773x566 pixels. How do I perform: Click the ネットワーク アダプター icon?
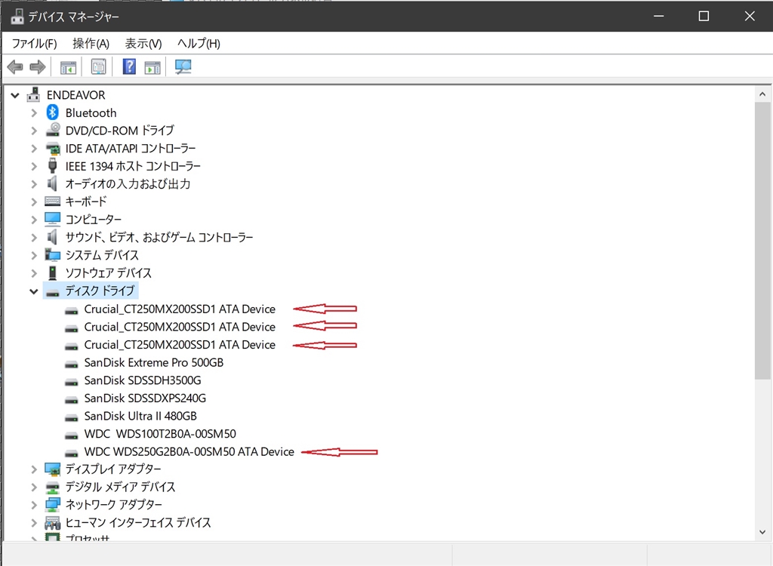click(x=53, y=504)
